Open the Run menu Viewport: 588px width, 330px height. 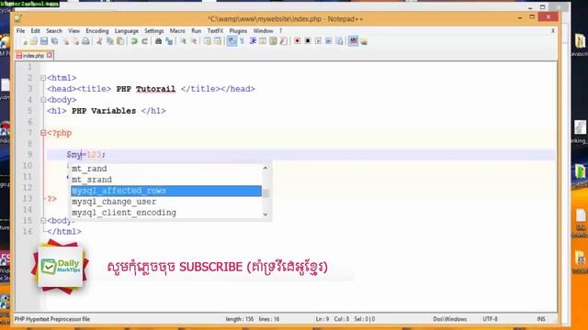click(196, 30)
